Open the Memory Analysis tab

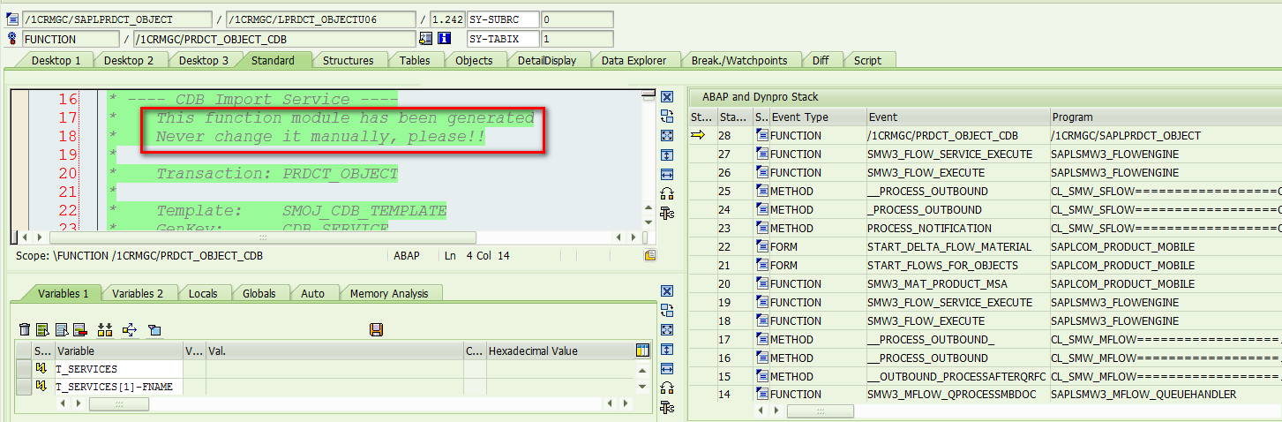tap(389, 293)
